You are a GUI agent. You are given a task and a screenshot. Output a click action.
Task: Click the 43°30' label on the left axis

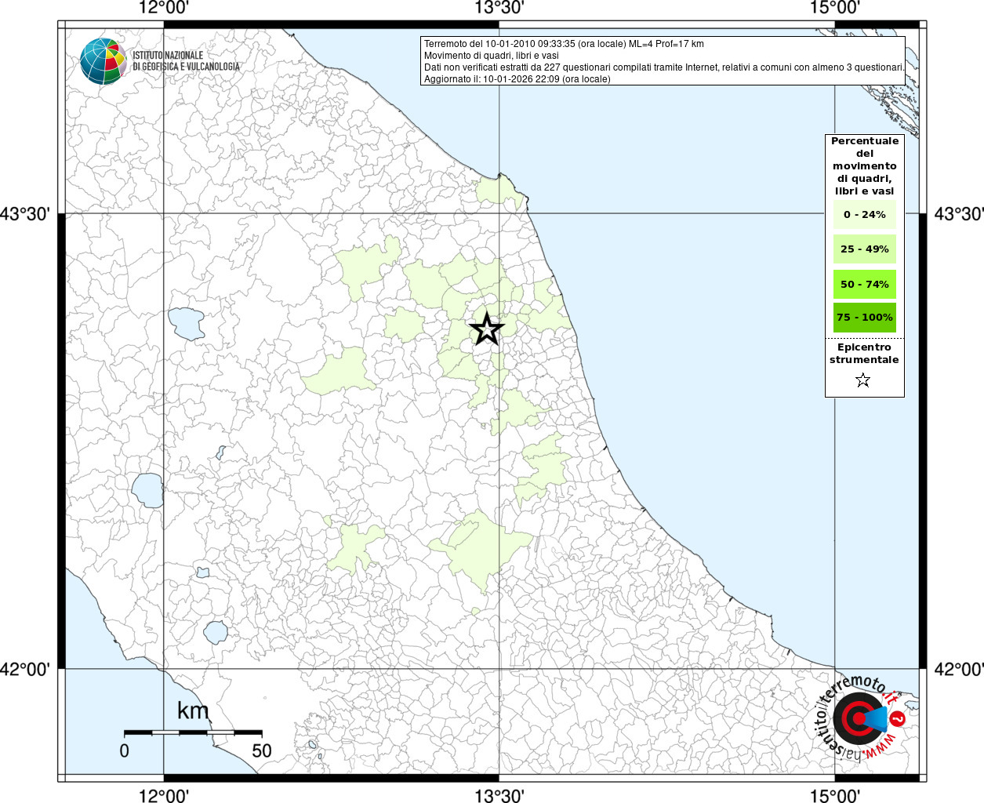[25, 213]
